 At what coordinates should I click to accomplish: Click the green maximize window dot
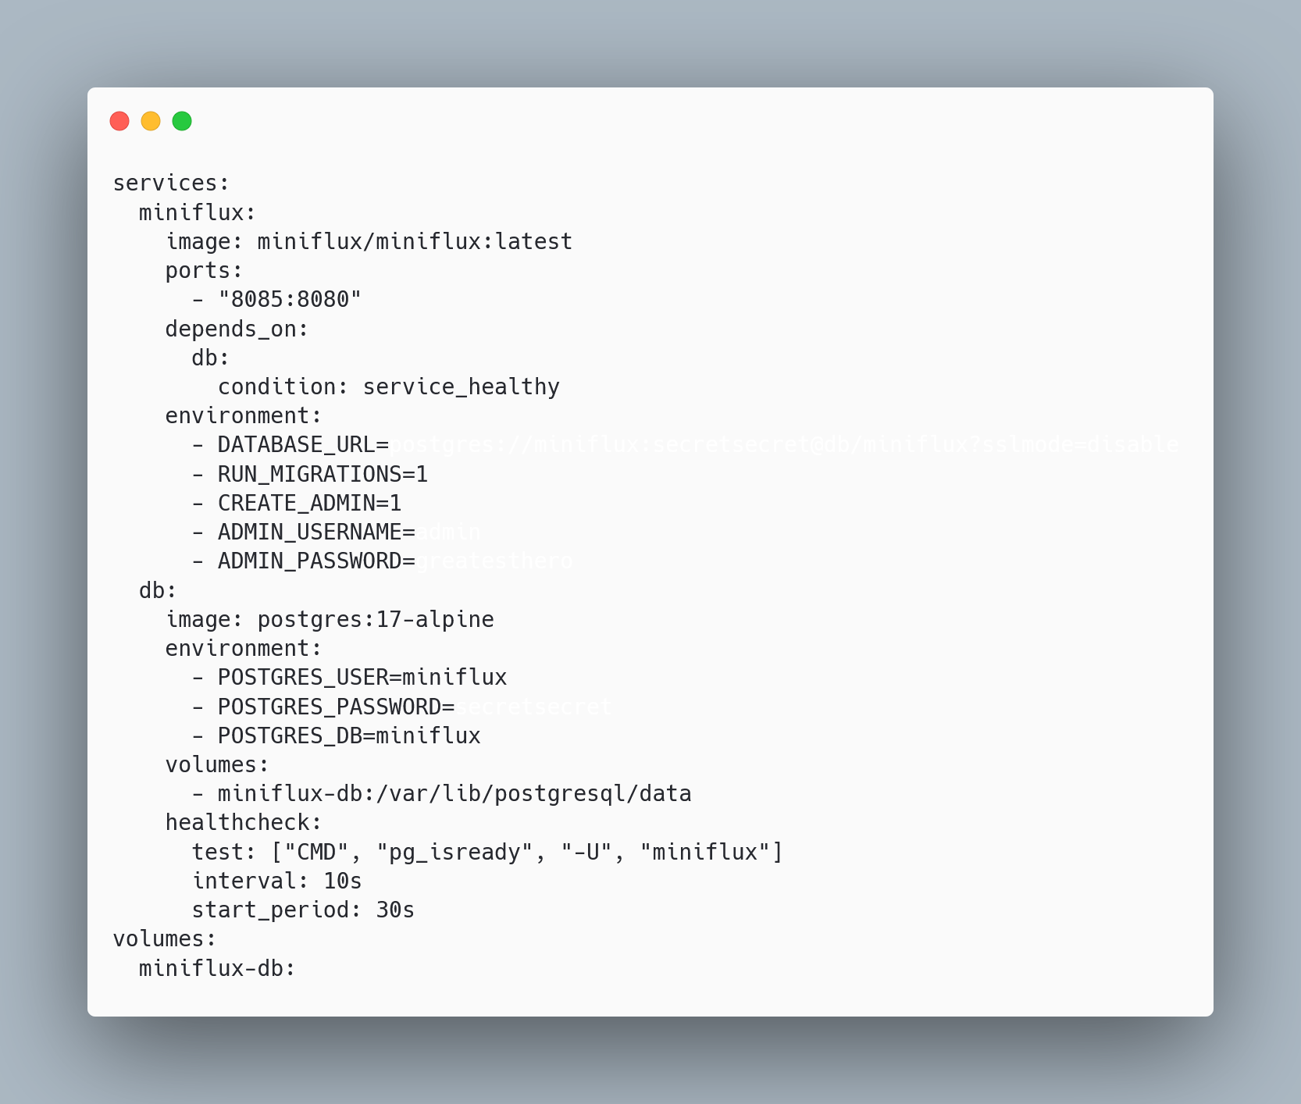point(182,121)
